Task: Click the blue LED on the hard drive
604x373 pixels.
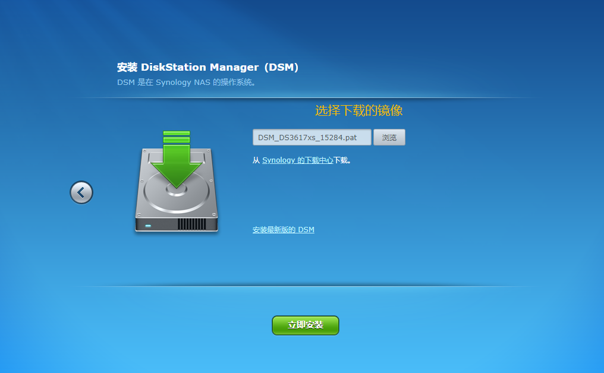Action: 148,225
